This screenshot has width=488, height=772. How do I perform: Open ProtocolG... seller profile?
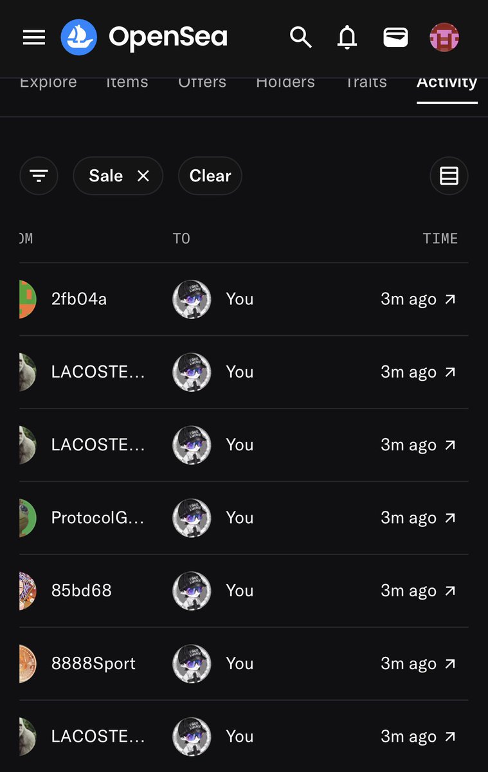[98, 517]
